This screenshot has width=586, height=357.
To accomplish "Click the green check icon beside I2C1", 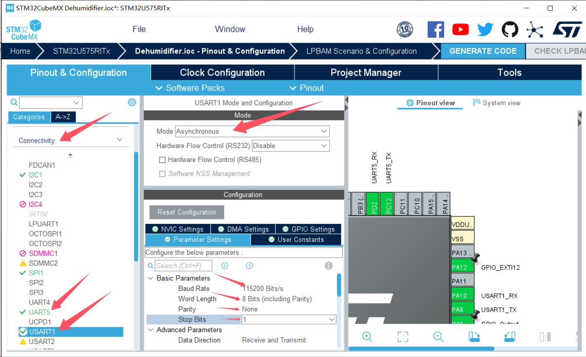I will (x=23, y=175).
